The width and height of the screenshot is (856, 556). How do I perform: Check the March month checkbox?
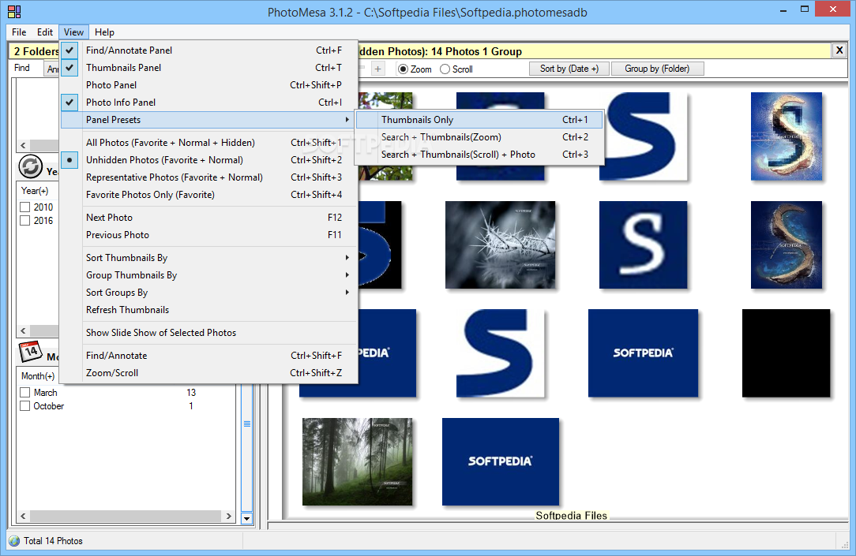coord(24,393)
